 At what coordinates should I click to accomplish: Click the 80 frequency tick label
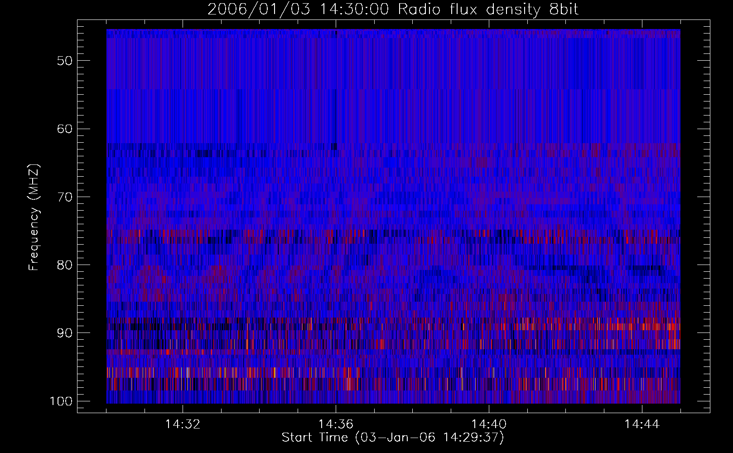tap(65, 265)
